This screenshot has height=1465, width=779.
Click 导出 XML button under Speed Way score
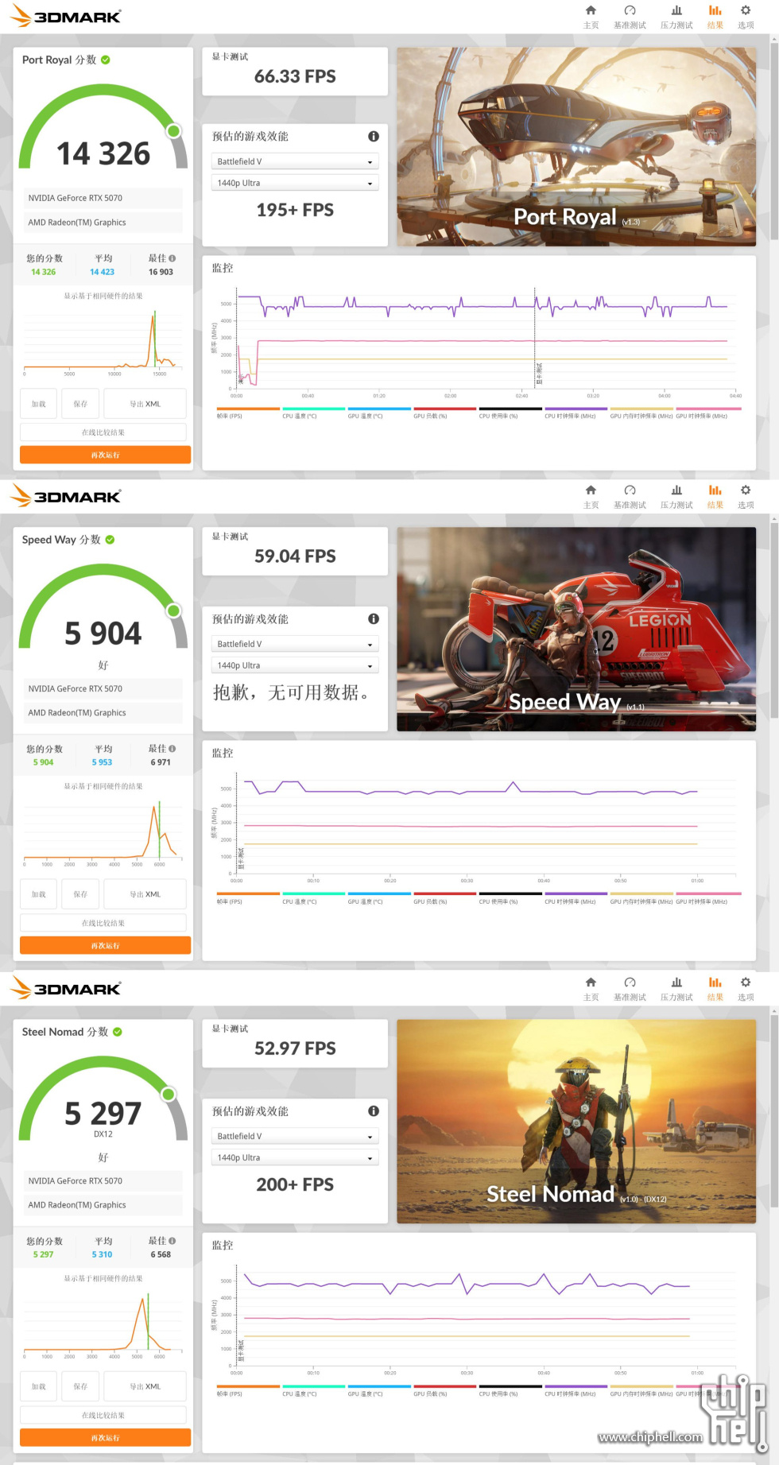(x=145, y=894)
